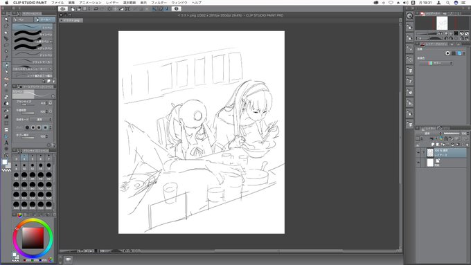471x265 pixels.
Task: Click the Navigator rotate left icon
Action: click(446, 38)
